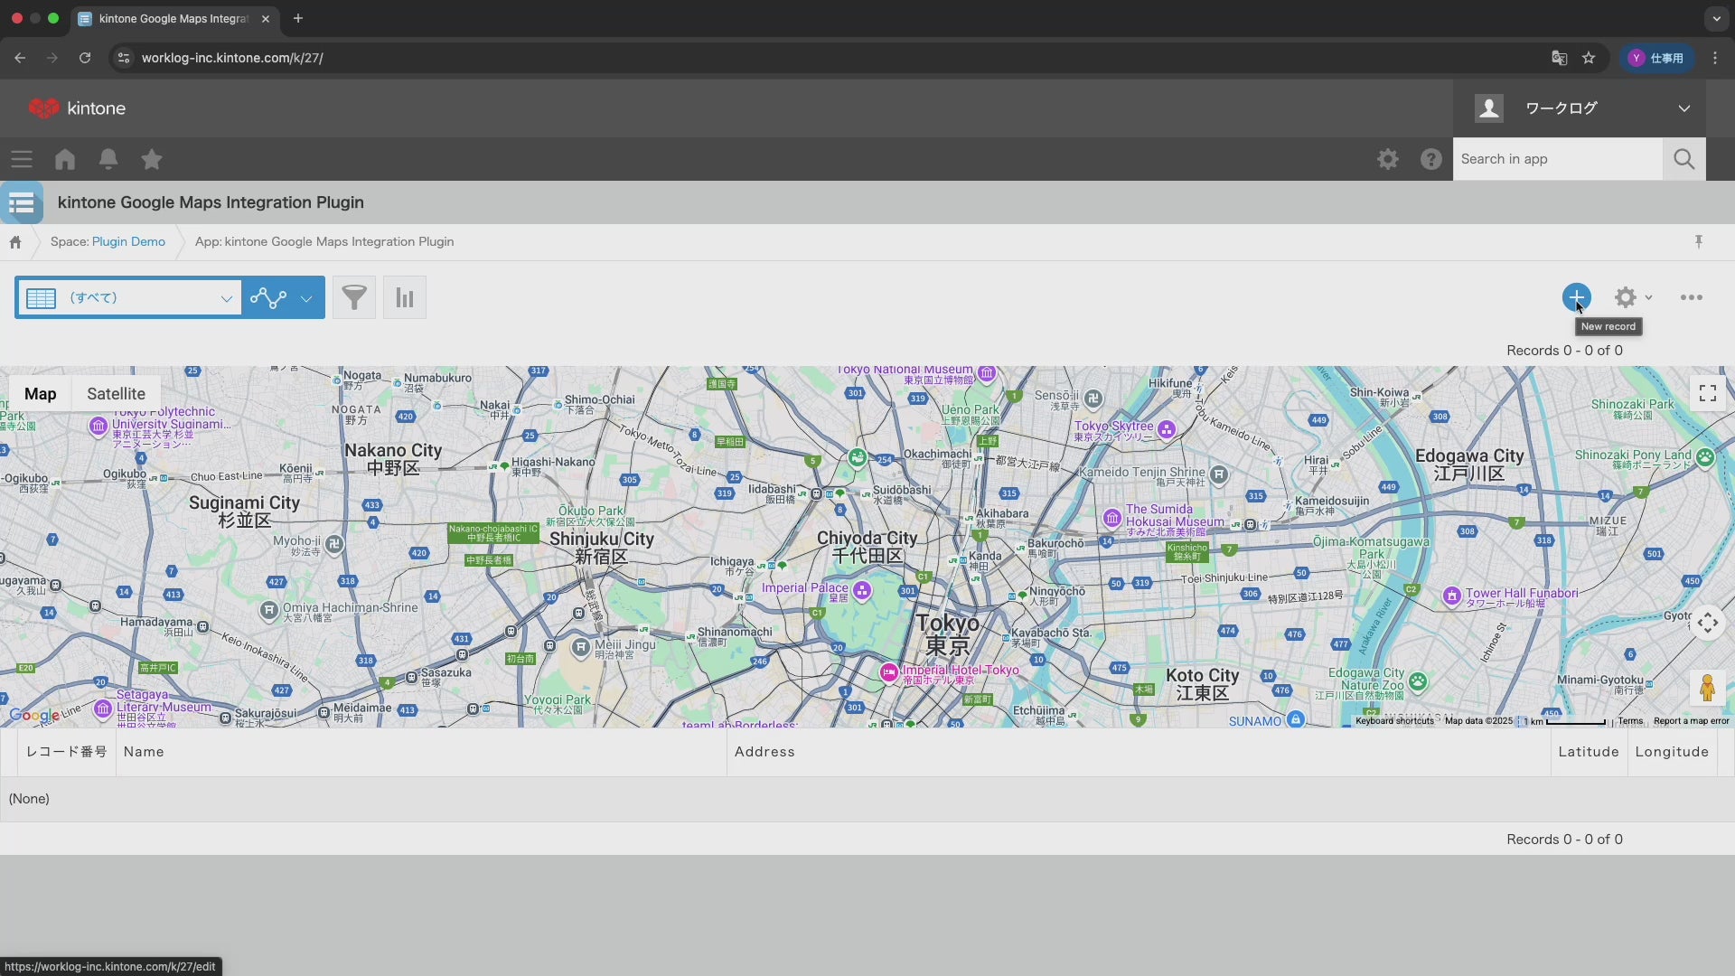The width and height of the screenshot is (1735, 976).
Task: Click the Search in app field
Action: 1556,159
